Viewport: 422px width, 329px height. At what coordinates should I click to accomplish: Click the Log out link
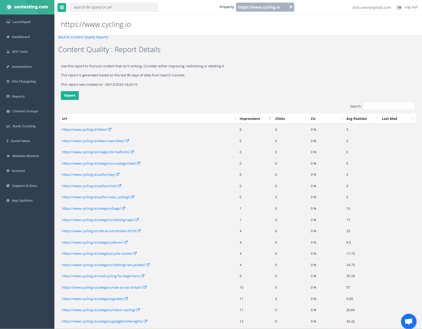coord(411,7)
